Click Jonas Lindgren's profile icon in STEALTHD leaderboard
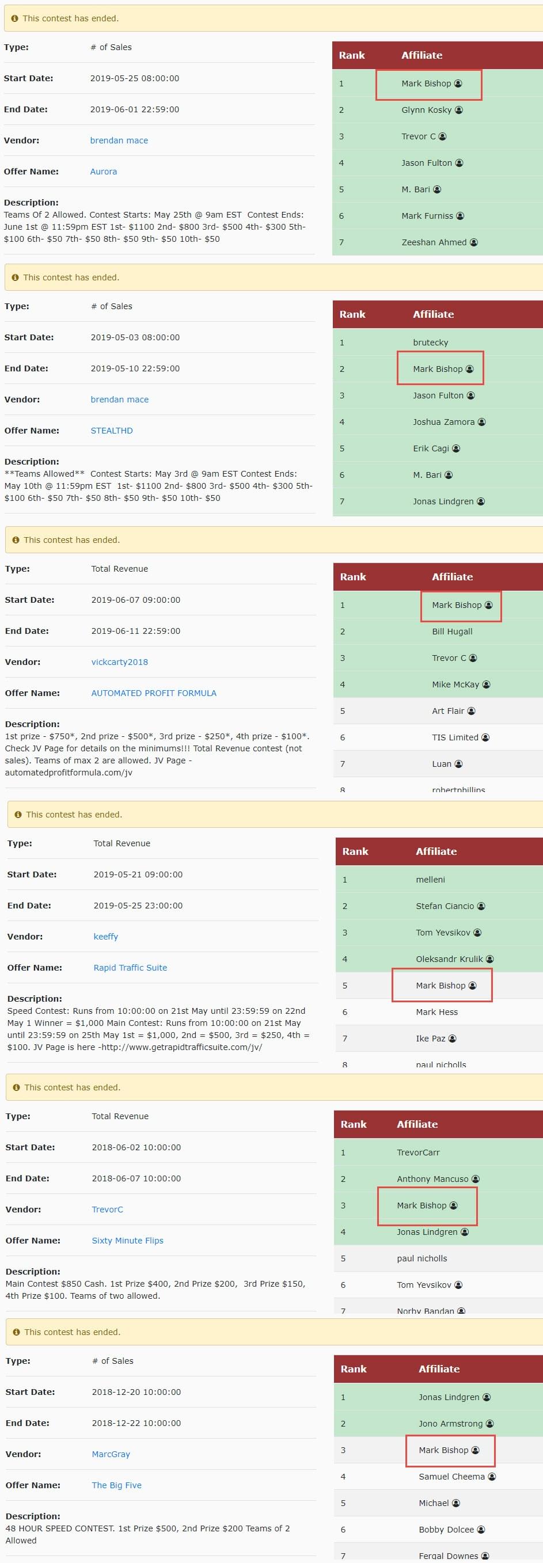The image size is (543, 1563). click(x=480, y=501)
